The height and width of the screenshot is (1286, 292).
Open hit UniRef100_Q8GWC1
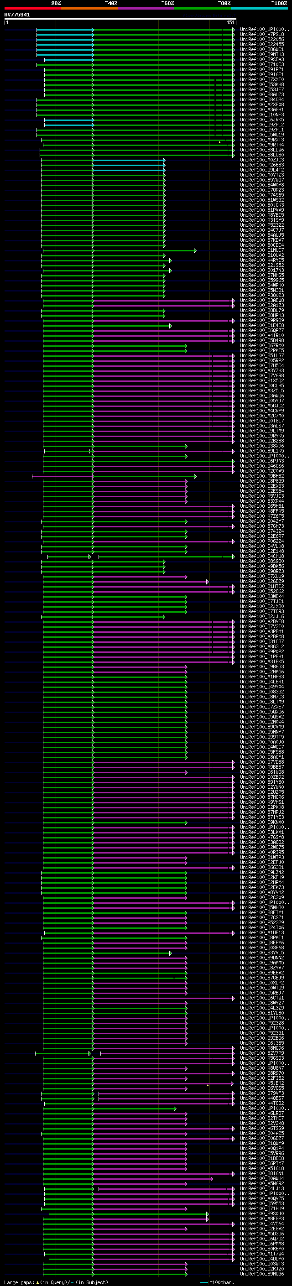(x=262, y=49)
